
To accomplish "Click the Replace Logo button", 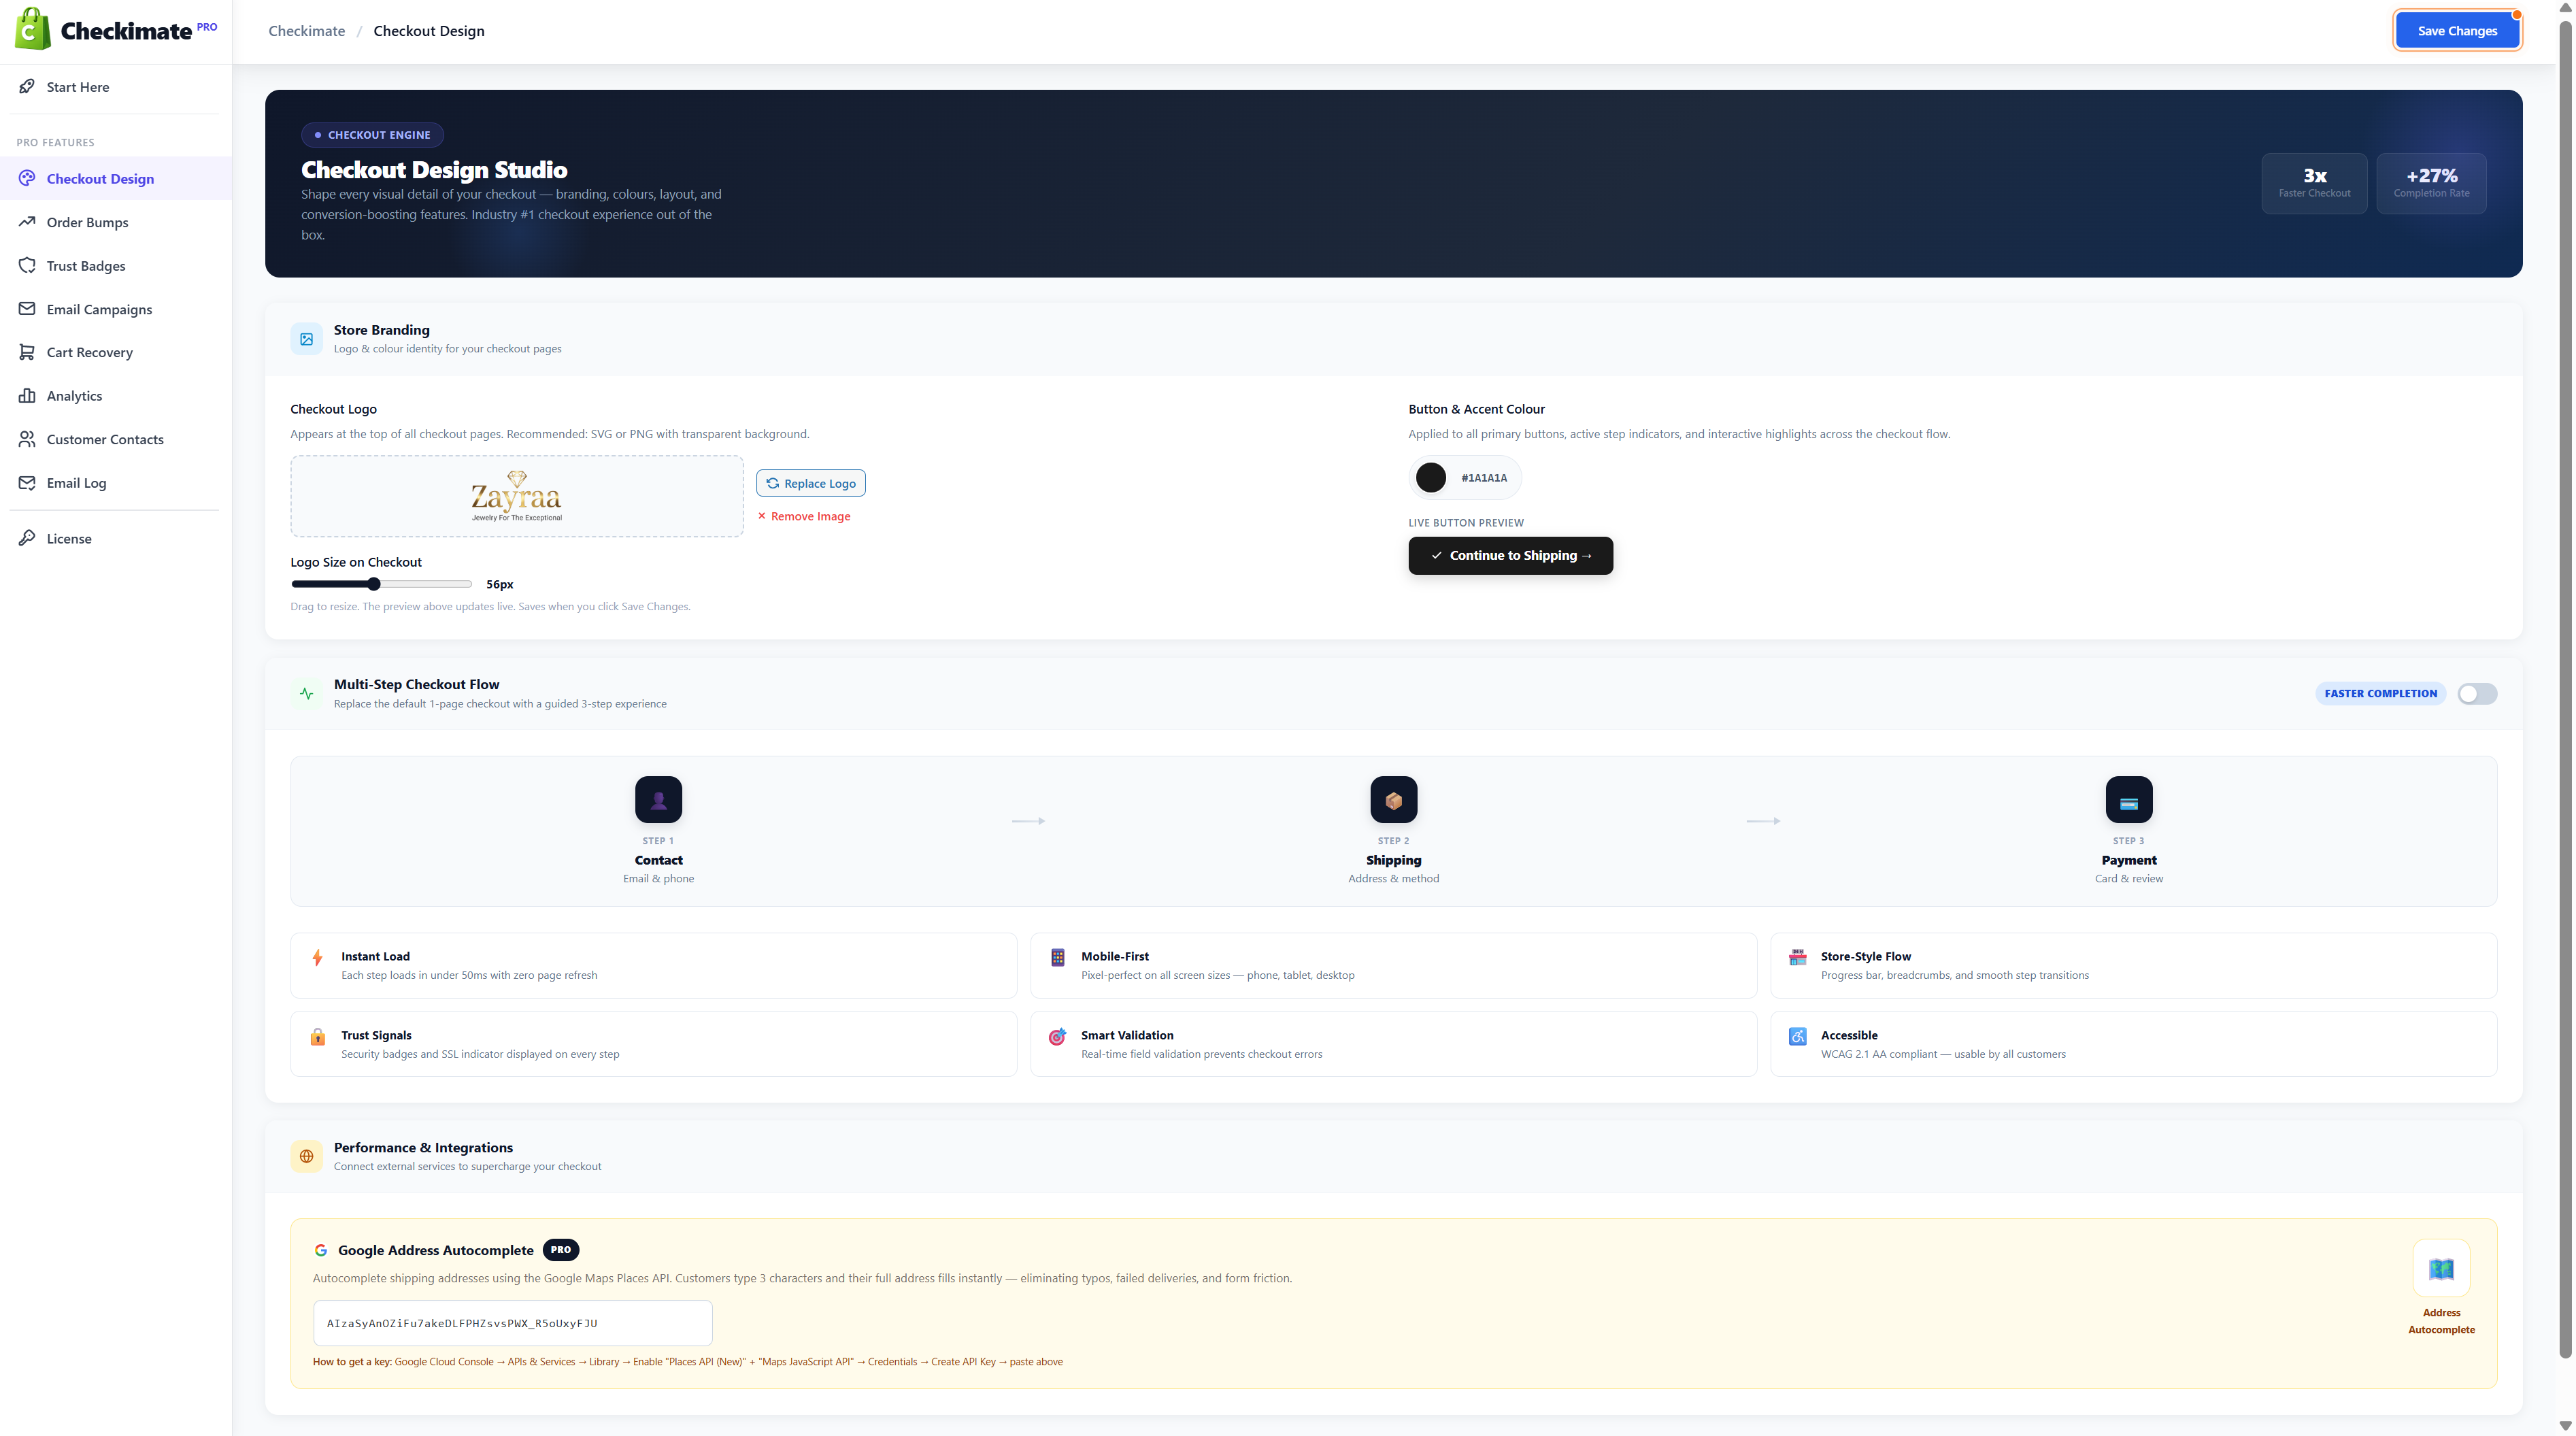I will (x=811, y=483).
